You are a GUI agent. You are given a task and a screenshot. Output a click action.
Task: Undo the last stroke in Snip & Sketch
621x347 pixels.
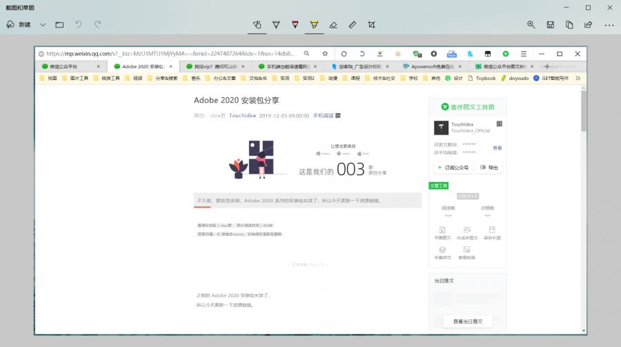click(x=79, y=25)
